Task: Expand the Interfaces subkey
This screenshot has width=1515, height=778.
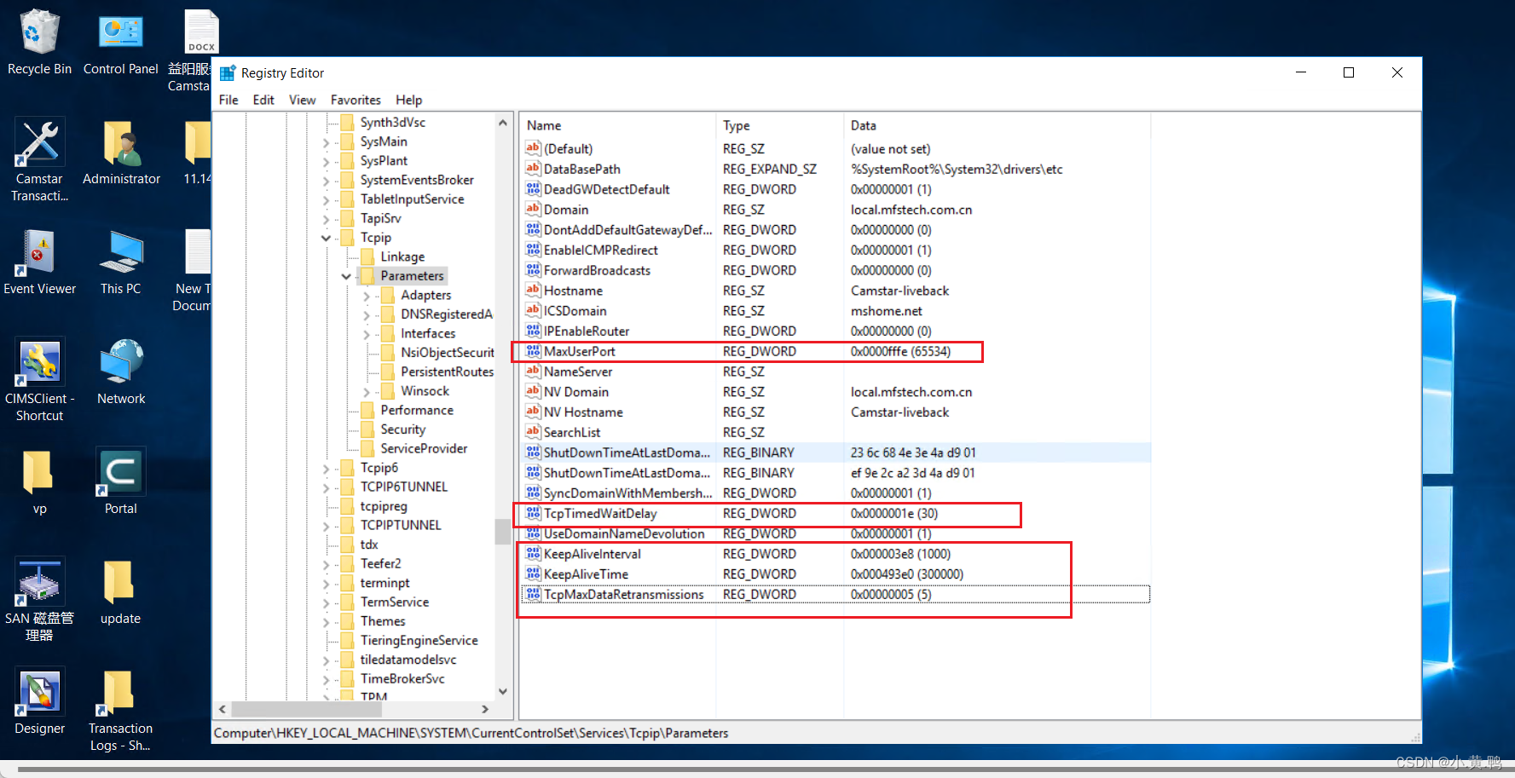Action: click(367, 334)
